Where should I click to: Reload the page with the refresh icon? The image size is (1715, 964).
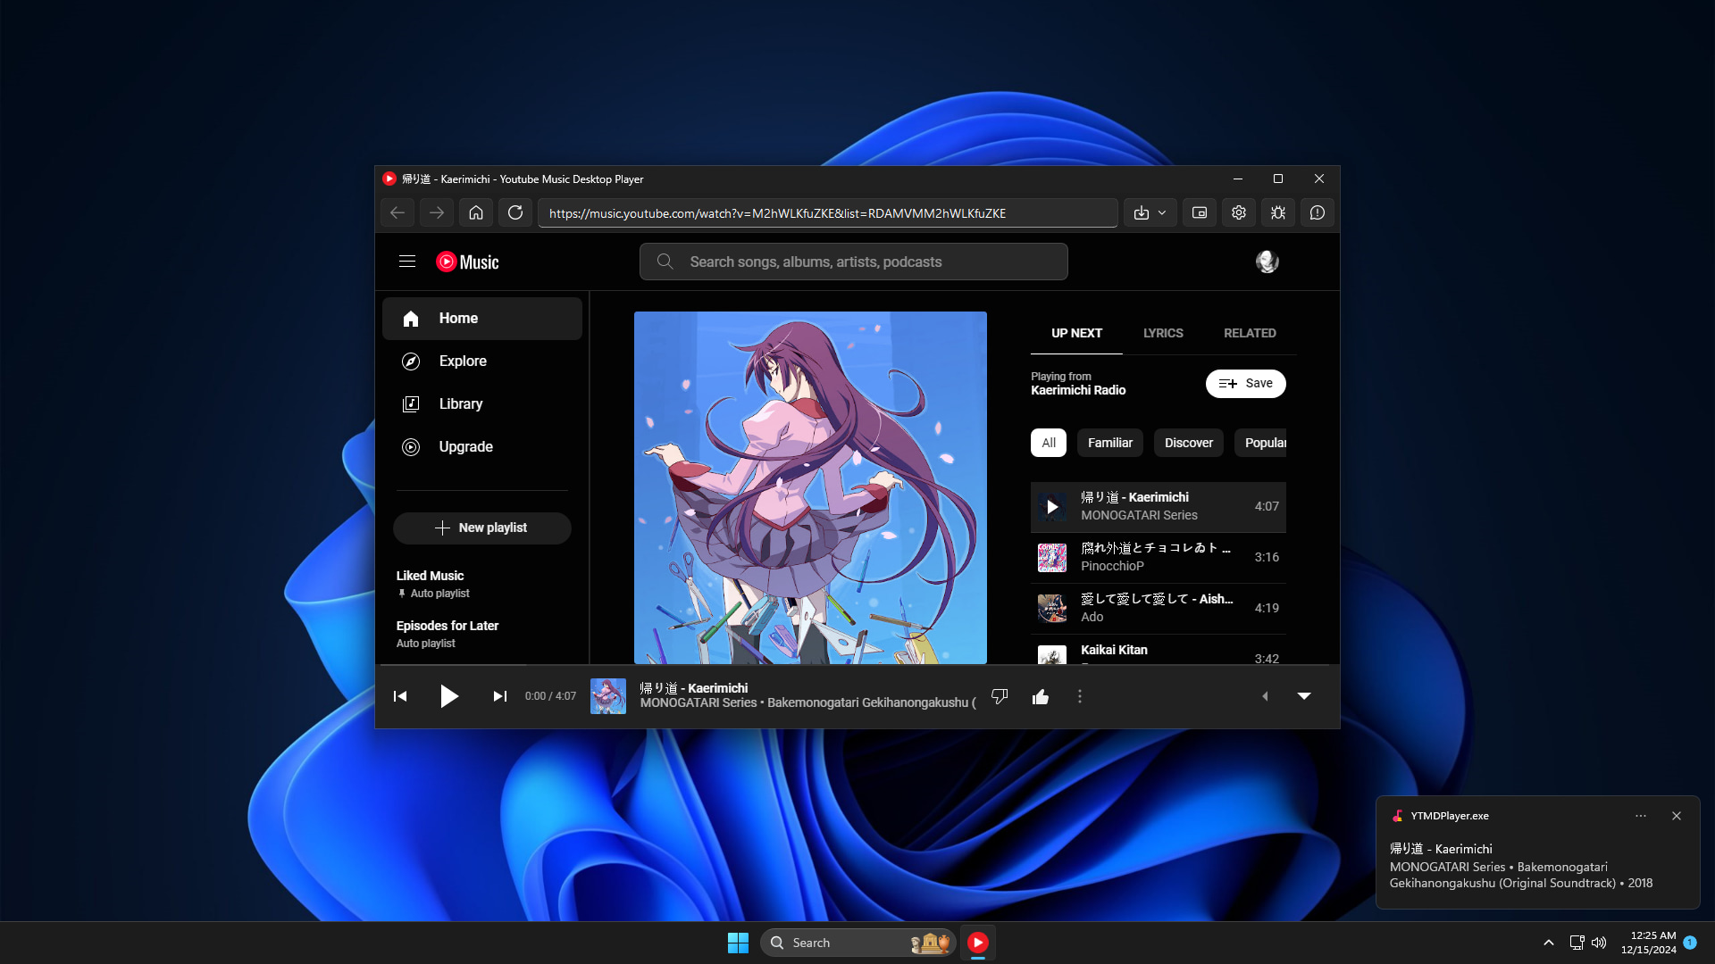[515, 212]
